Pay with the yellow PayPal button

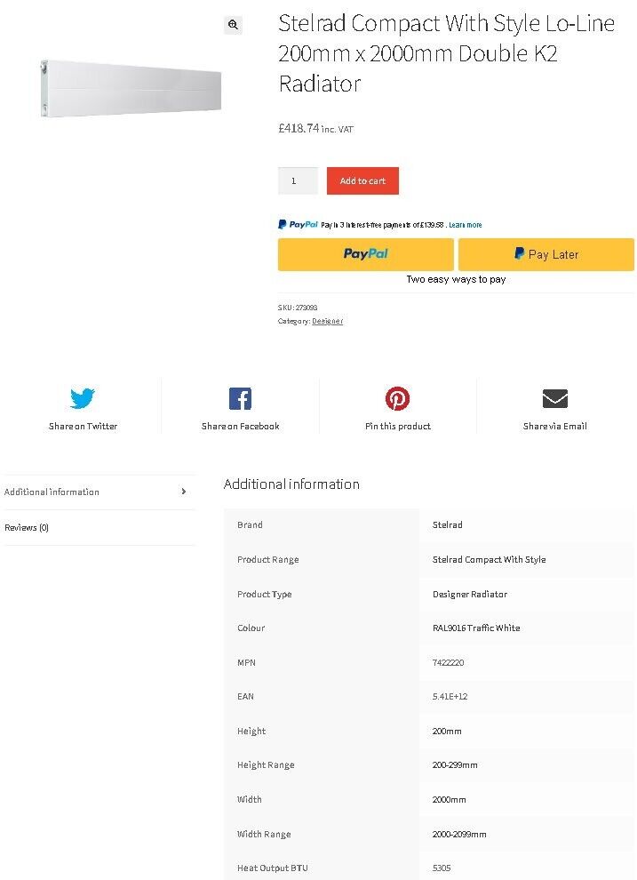tap(366, 254)
